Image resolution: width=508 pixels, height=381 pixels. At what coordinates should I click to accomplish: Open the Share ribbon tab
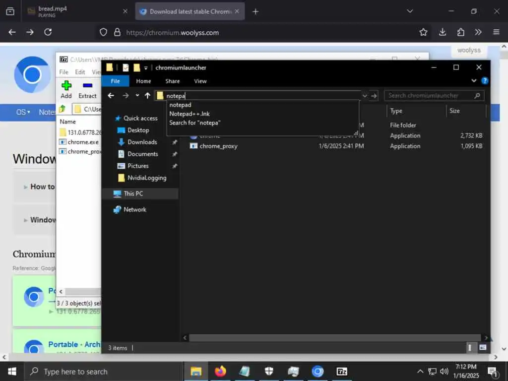tap(172, 81)
